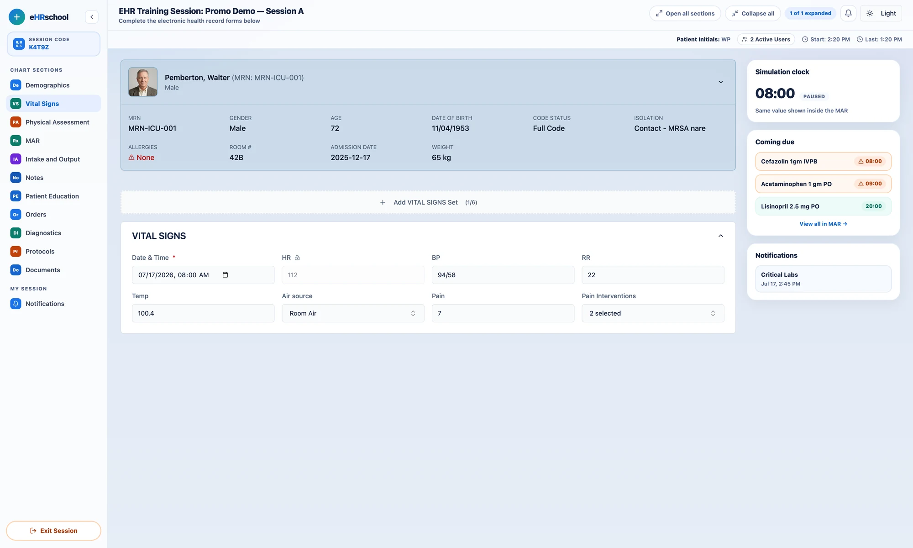The image size is (913, 548).
Task: Click the 1 of 1 expanded badge
Action: [x=810, y=13]
